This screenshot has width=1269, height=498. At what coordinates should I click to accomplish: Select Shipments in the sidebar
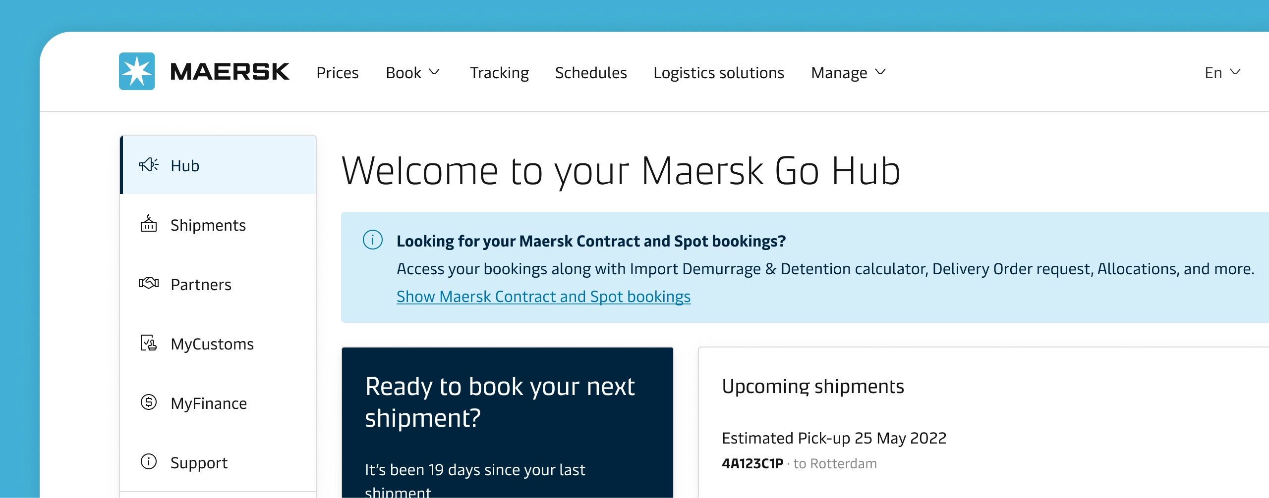(x=208, y=224)
